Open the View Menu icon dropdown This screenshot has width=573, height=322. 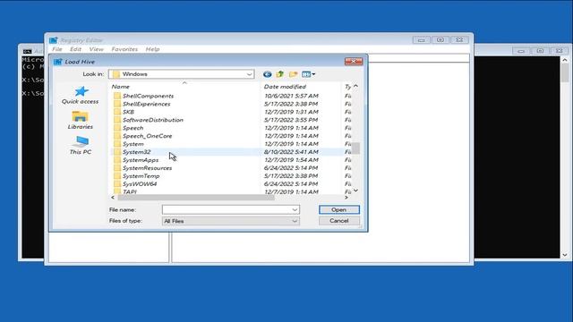click(x=308, y=74)
